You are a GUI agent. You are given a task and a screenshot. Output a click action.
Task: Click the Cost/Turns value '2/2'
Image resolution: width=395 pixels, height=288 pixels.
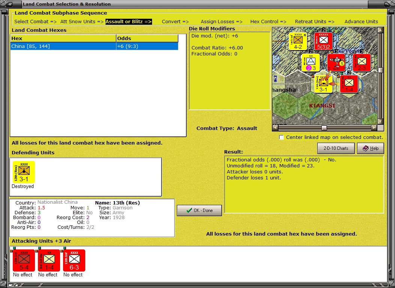pos(90,227)
